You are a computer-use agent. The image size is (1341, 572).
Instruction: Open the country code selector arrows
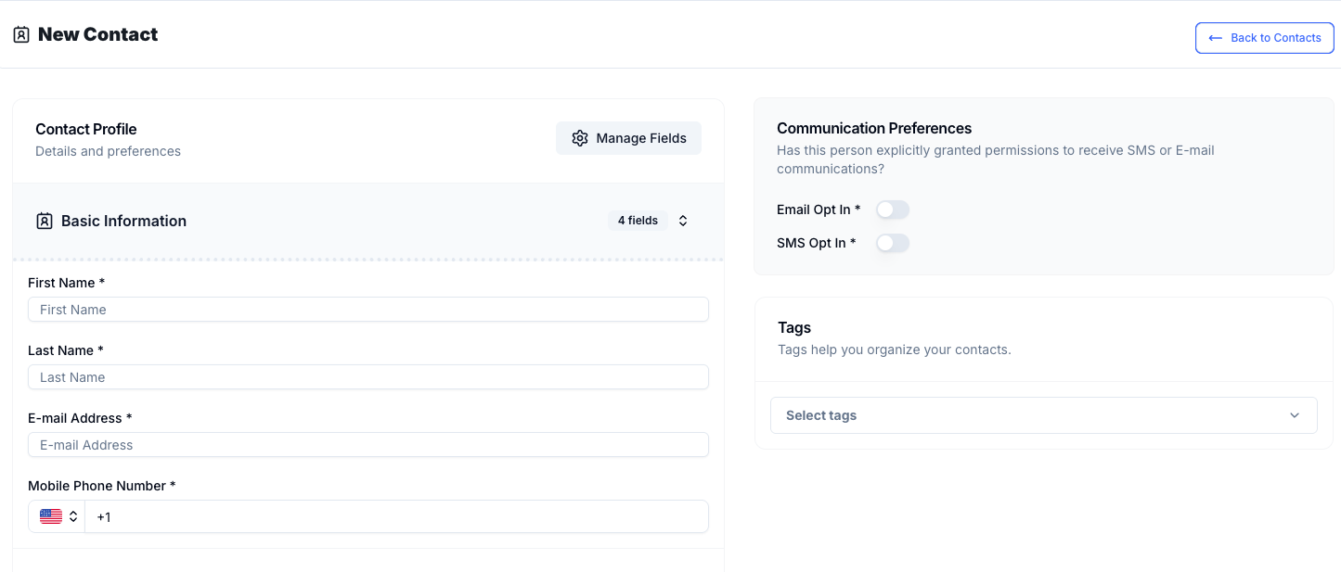click(73, 516)
